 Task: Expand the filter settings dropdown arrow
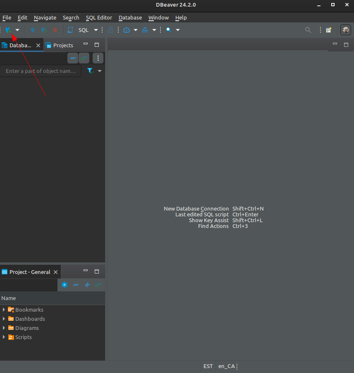100,71
